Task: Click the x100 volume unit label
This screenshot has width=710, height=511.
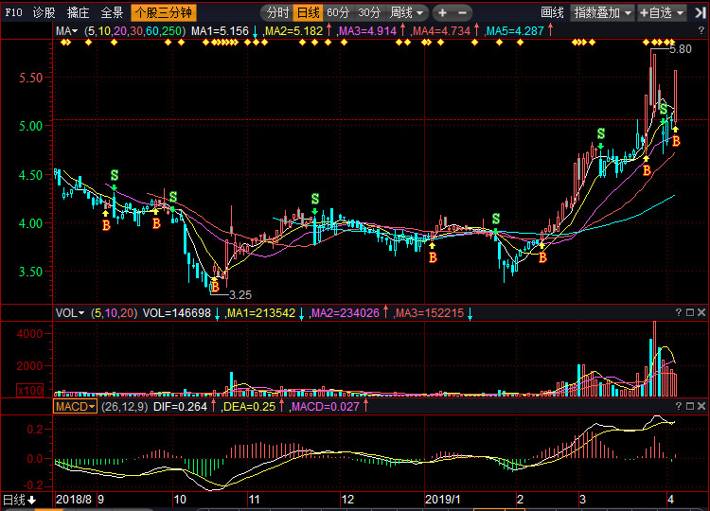Action: point(30,390)
